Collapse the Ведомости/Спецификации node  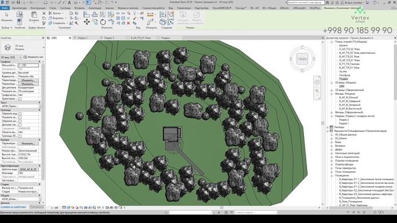[x=328, y=131]
